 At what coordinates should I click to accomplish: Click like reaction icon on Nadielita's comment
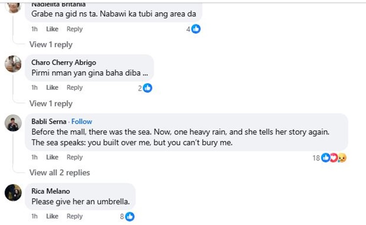point(196,29)
